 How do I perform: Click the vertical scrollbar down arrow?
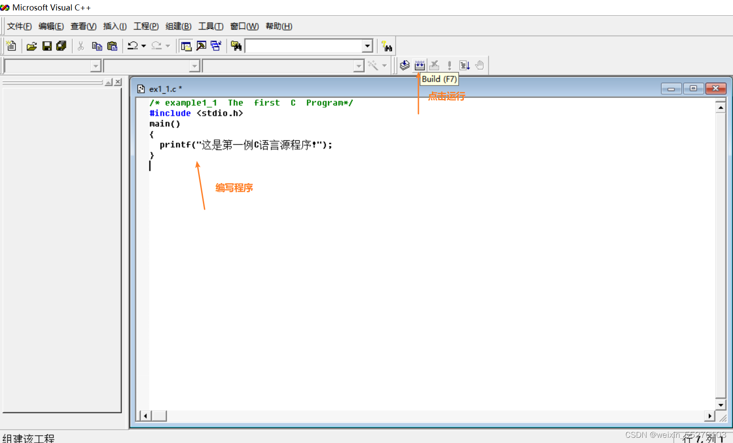(721, 405)
